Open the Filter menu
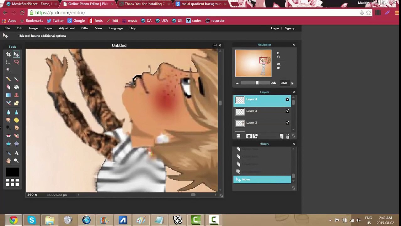Image resolution: width=401 pixels, height=226 pixels. click(x=85, y=28)
